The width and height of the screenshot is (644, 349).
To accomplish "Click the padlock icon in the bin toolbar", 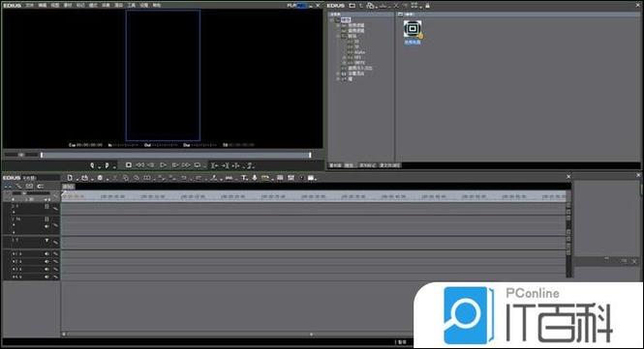I will click(x=427, y=6).
